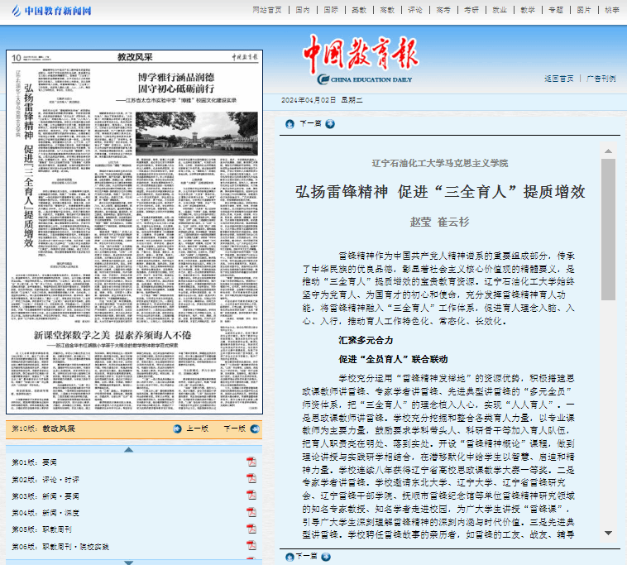This screenshot has height=565, width=627.
Task: Click 返回首页 link
Action: point(558,78)
